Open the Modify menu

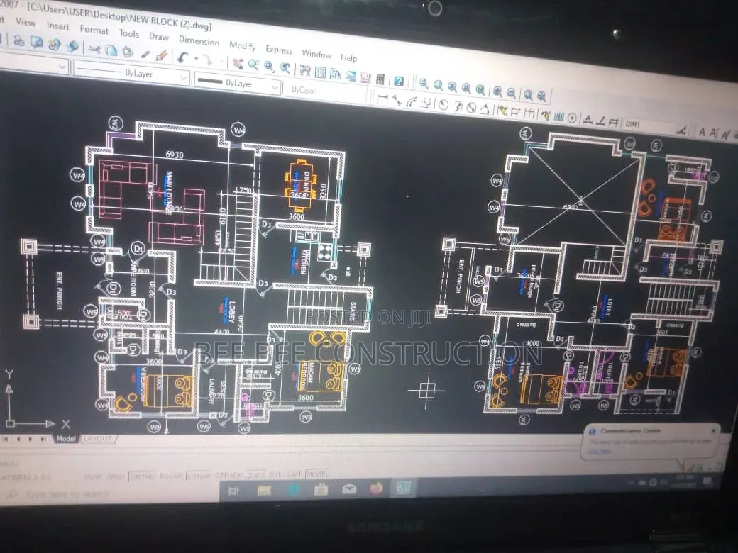(x=243, y=45)
